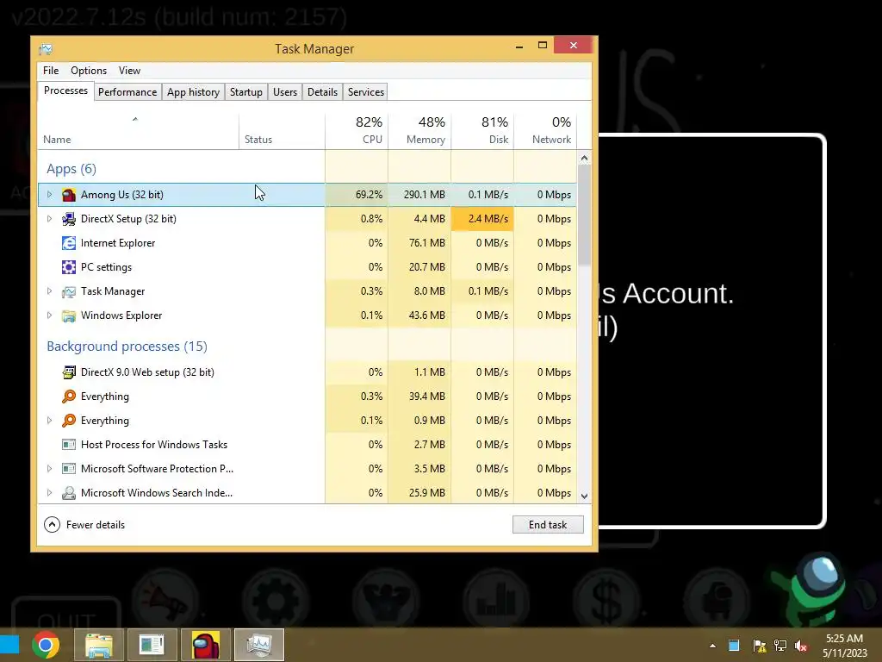
Task: Click Host Process for Windows Tasks icon
Action: pyautogui.click(x=69, y=445)
